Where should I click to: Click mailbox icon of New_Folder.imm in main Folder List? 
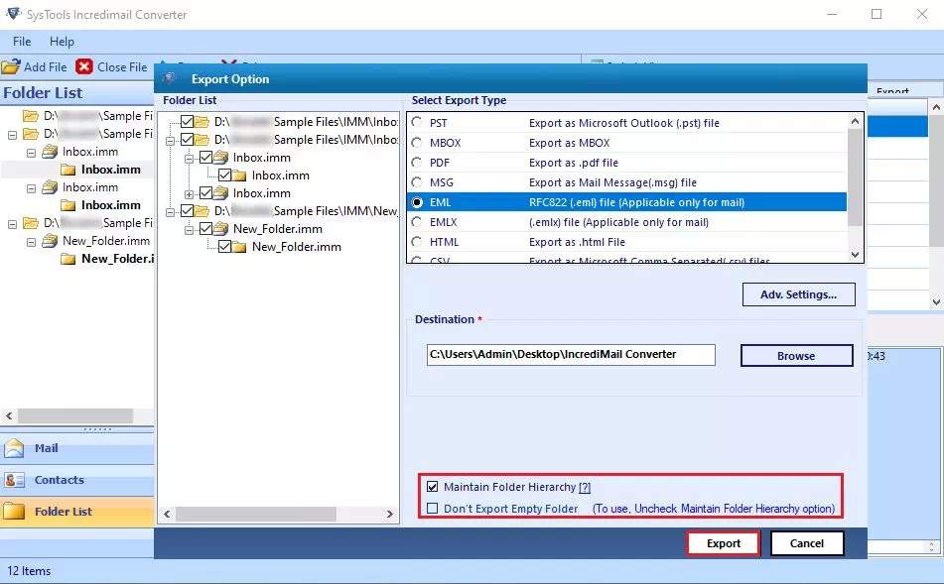click(x=50, y=241)
